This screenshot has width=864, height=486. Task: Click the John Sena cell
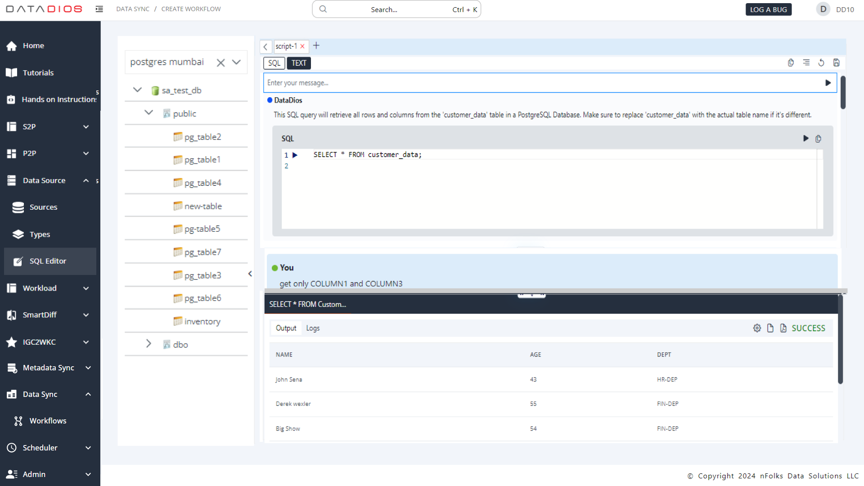pyautogui.click(x=289, y=379)
